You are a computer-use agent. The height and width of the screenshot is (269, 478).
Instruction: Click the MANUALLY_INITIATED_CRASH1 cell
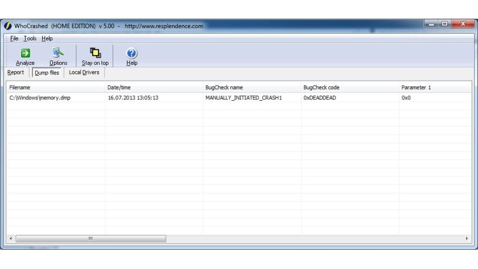click(x=244, y=98)
